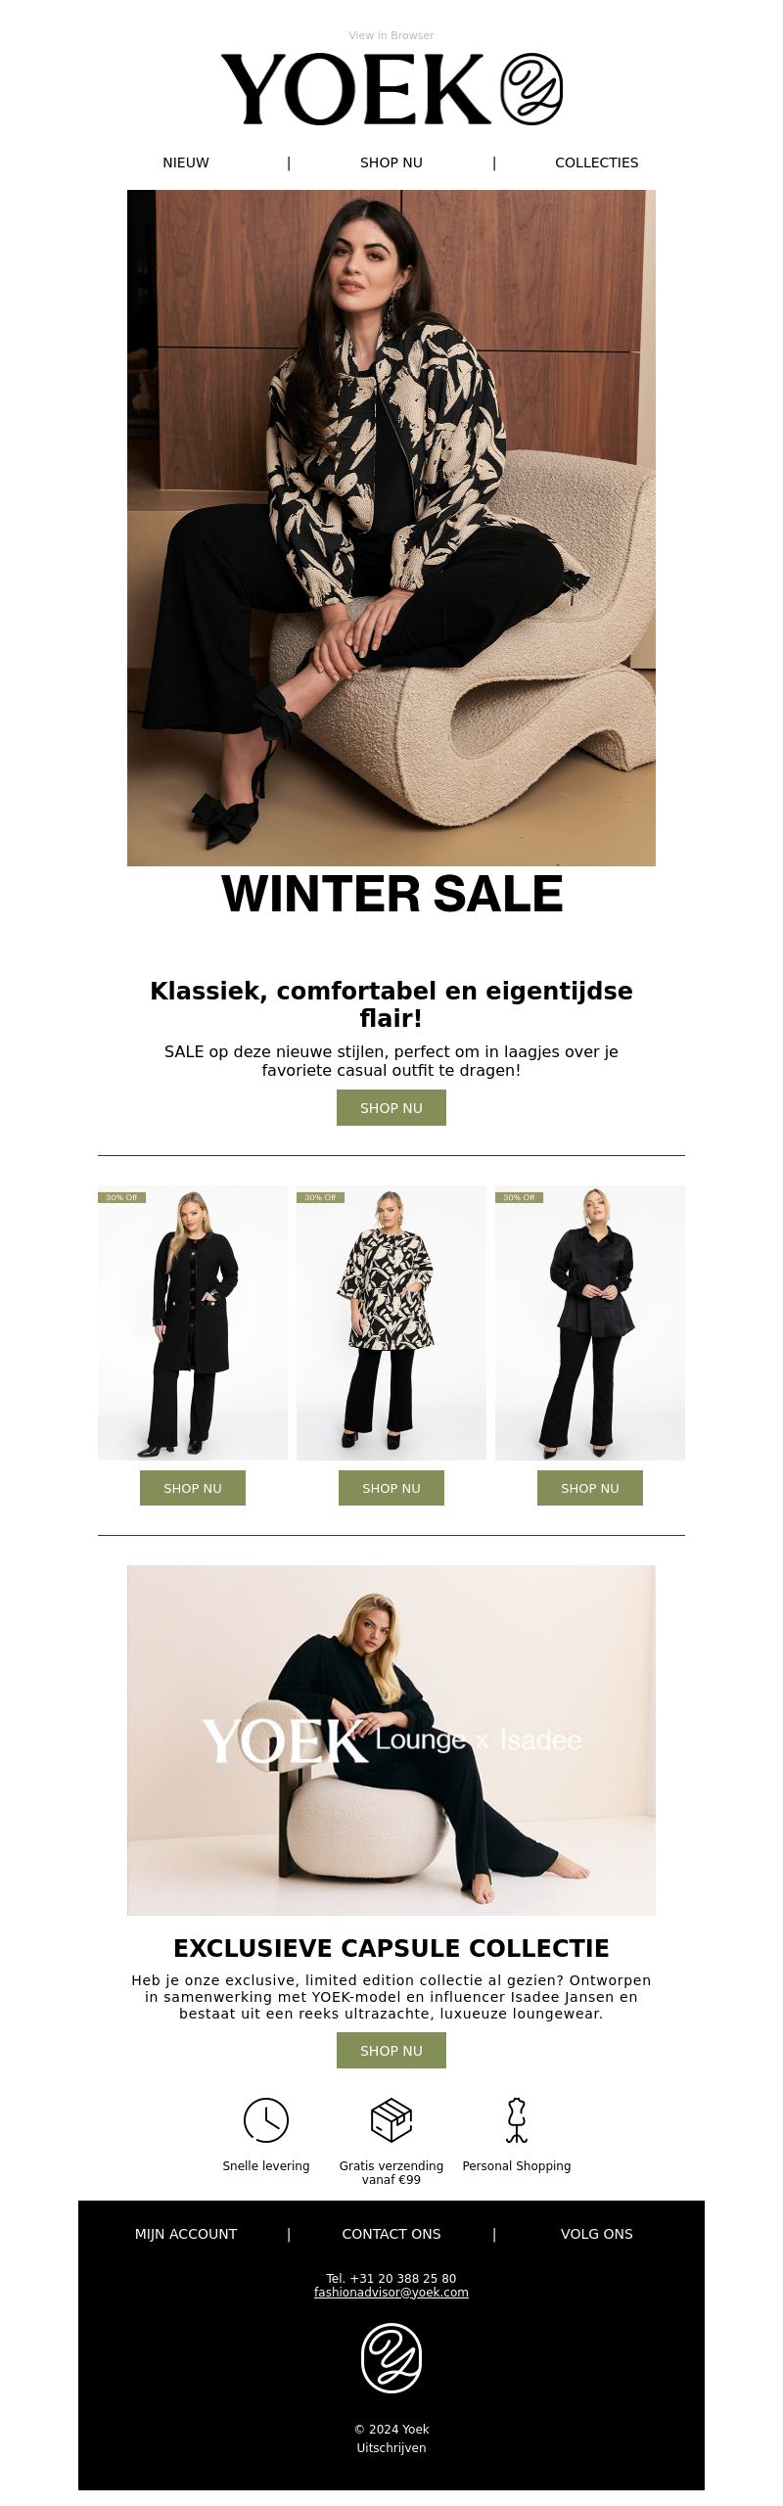Open the NIEUW menu item

tap(186, 162)
